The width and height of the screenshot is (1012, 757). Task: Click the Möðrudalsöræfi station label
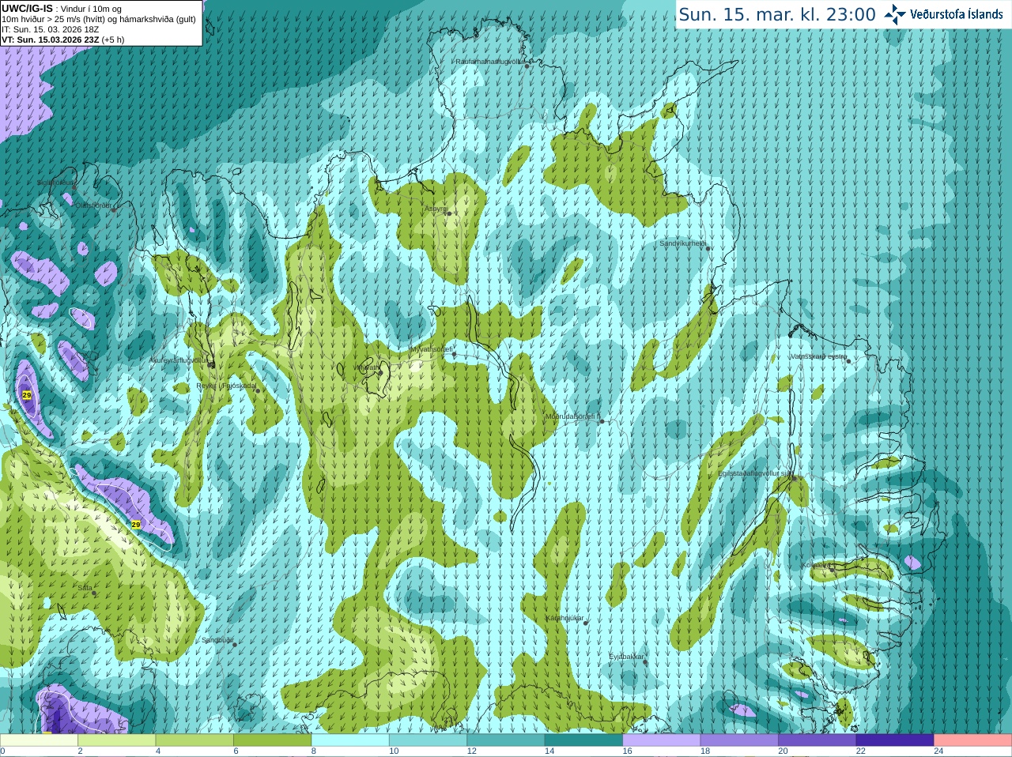572,416
